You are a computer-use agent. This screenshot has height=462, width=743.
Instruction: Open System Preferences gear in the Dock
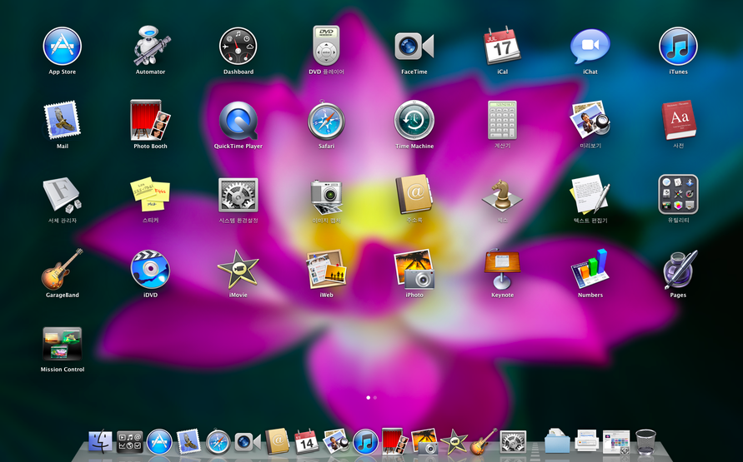(513, 442)
